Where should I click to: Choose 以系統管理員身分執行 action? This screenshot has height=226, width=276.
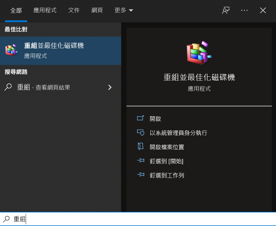coord(178,133)
